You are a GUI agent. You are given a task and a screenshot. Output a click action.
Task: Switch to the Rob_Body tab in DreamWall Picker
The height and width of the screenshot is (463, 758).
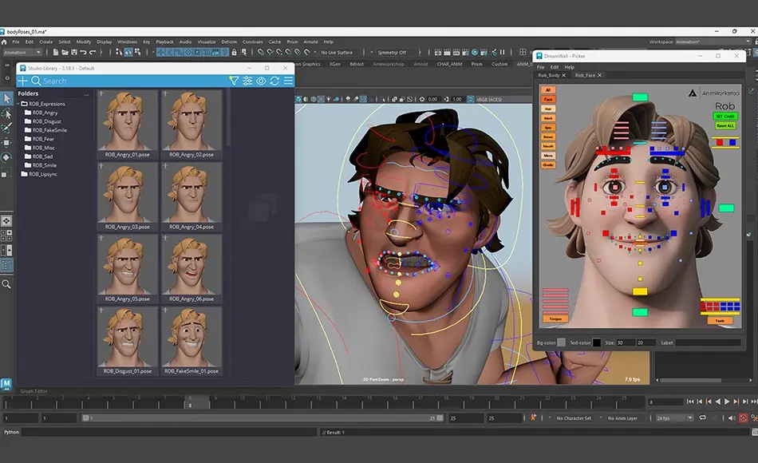(x=549, y=75)
